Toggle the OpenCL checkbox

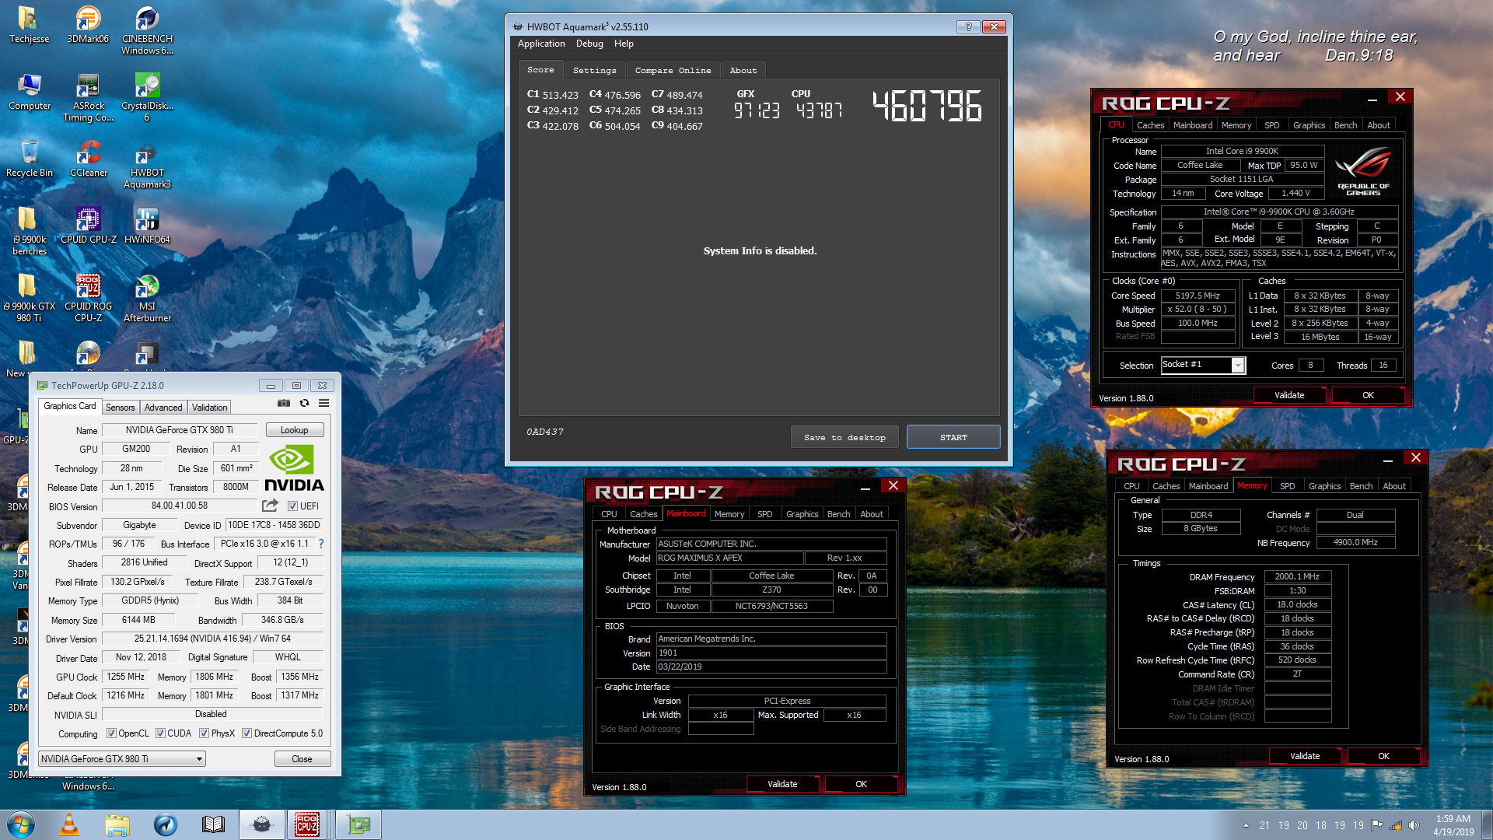pyautogui.click(x=111, y=733)
